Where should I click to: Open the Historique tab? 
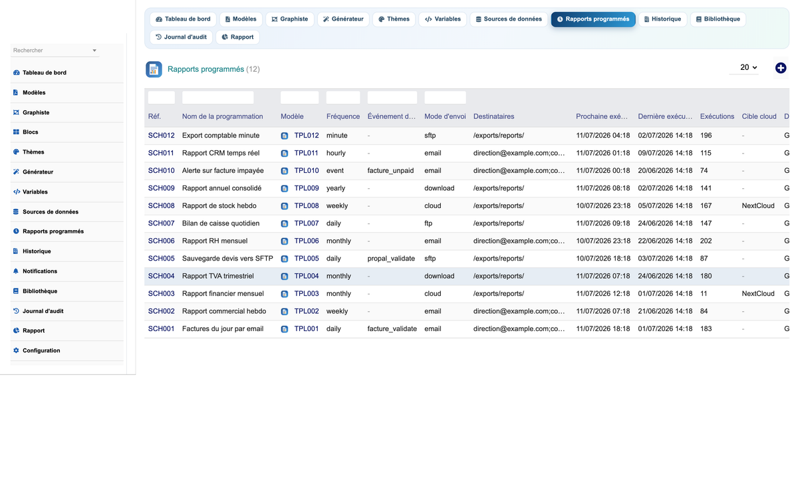663,19
